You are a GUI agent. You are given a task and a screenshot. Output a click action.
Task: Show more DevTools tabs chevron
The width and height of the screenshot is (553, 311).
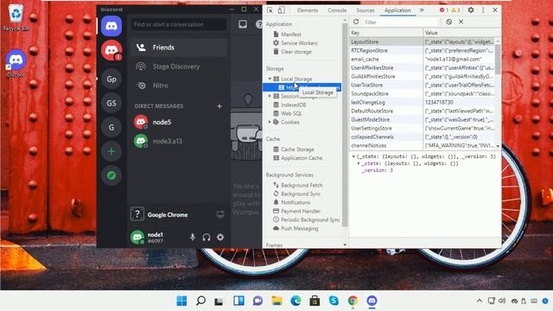pos(422,10)
